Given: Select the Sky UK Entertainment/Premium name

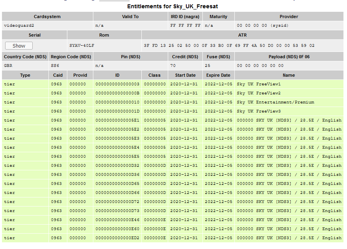Looking at the screenshot, I should pos(276,102).
